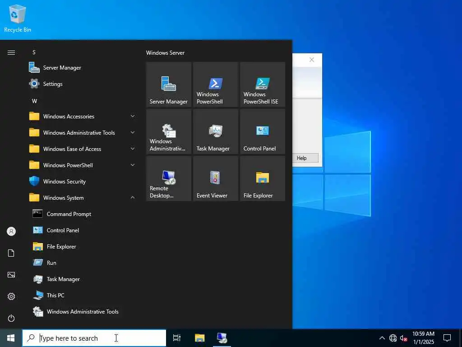Click the Power icon in the Start sidebar
Screen dimensions: 462x347
[11, 318]
